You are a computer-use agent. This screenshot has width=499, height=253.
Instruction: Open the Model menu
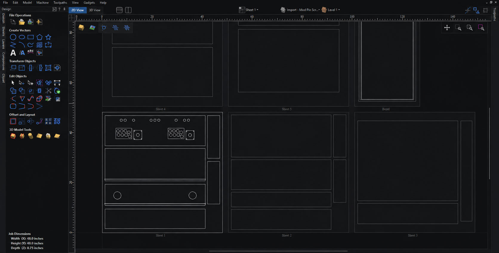27,2
